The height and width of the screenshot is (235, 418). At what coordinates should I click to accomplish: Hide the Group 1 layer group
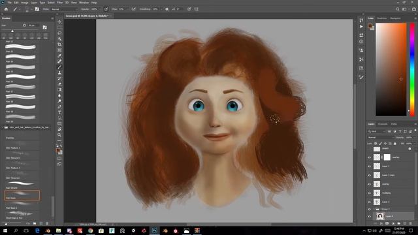pyautogui.click(x=370, y=209)
